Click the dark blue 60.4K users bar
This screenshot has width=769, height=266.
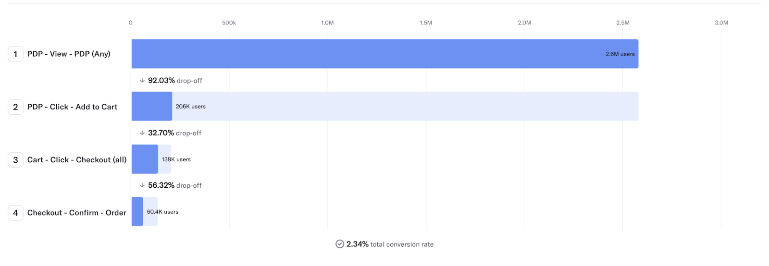(137, 211)
